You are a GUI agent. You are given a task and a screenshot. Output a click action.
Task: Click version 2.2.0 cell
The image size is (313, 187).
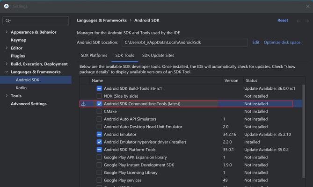click(x=227, y=142)
